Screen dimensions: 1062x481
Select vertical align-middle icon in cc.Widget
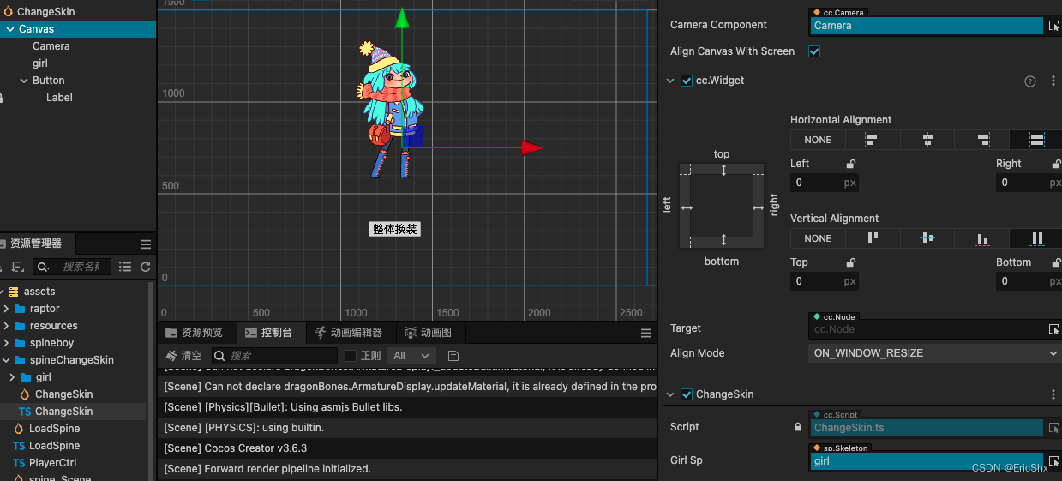927,238
